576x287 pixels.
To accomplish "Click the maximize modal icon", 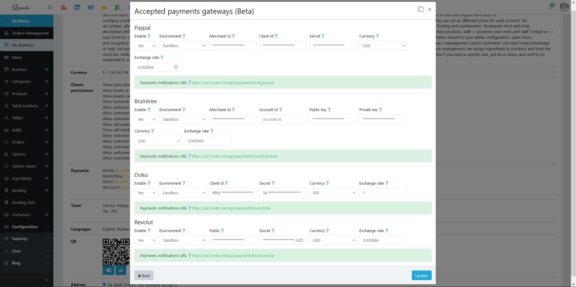I will pos(421,9).
